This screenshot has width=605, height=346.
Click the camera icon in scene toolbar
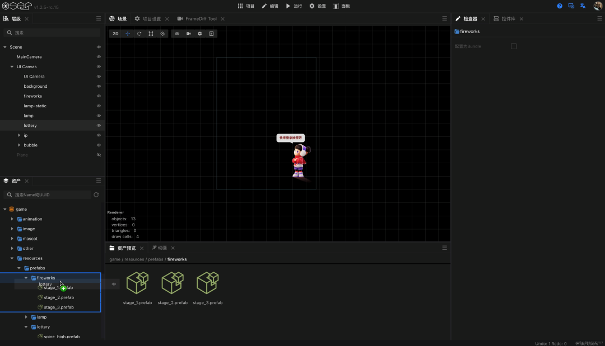pos(189,34)
